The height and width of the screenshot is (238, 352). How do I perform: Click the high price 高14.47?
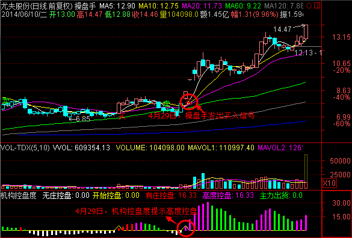pos(90,14)
